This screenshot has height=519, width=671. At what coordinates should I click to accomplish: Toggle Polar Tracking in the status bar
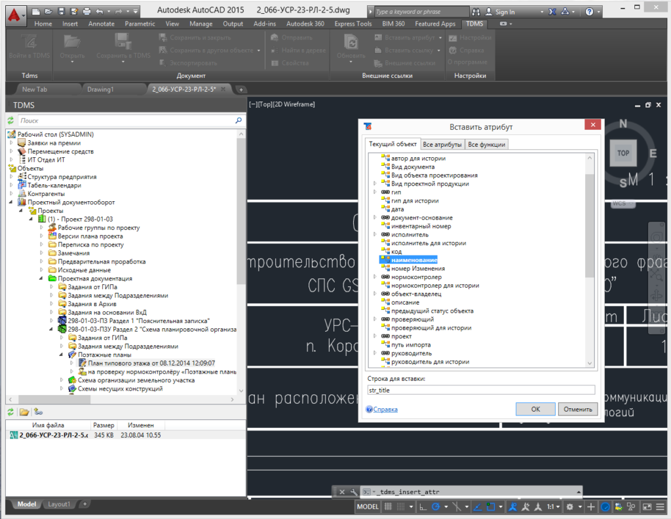(x=435, y=506)
